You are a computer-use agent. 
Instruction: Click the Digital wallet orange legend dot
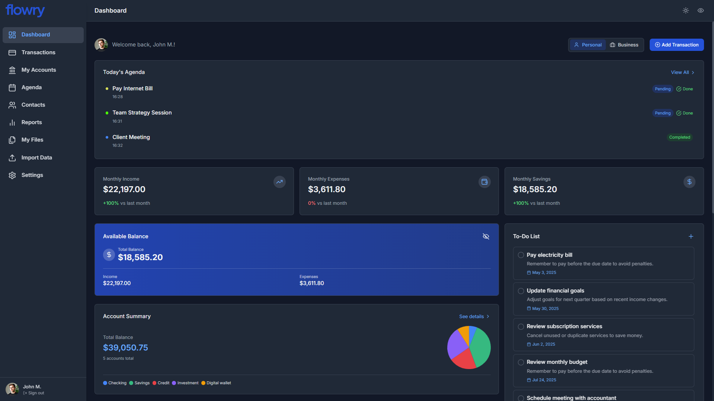pyautogui.click(x=204, y=383)
